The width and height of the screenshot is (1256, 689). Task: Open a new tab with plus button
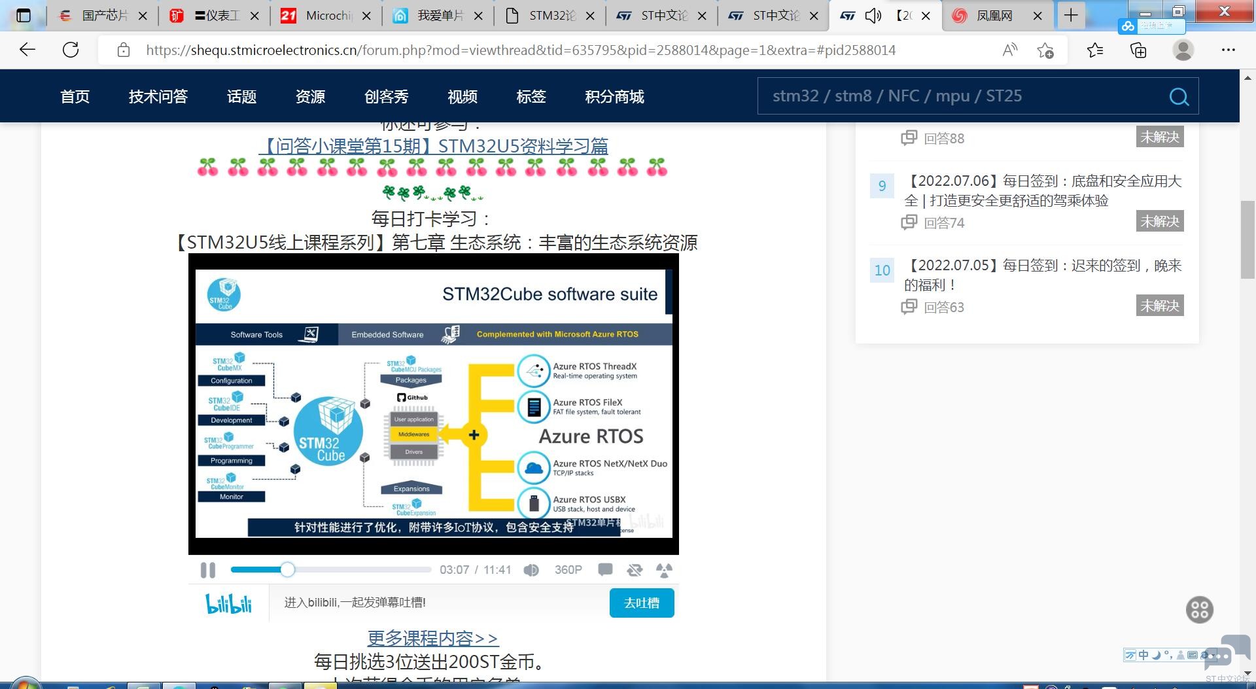tap(1071, 16)
